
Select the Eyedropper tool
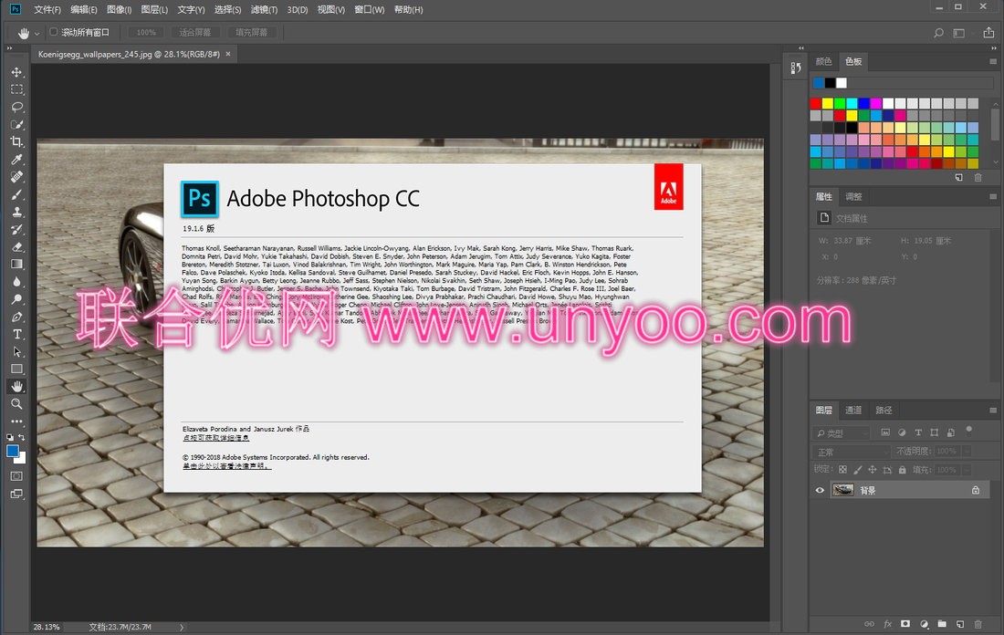[16, 160]
